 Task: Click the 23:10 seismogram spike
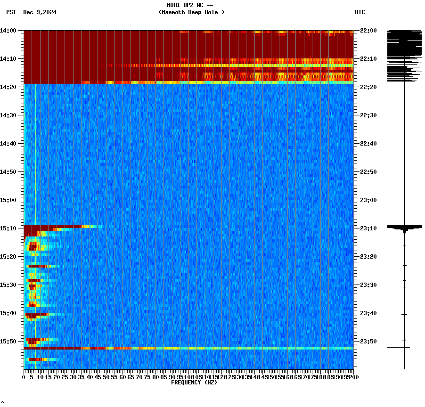[x=404, y=227]
